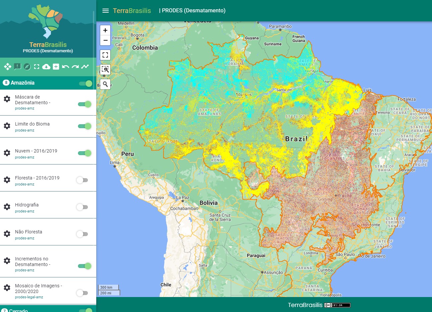Click the cloud download icon in toolbar
This screenshot has height=312, width=432.
(x=46, y=67)
